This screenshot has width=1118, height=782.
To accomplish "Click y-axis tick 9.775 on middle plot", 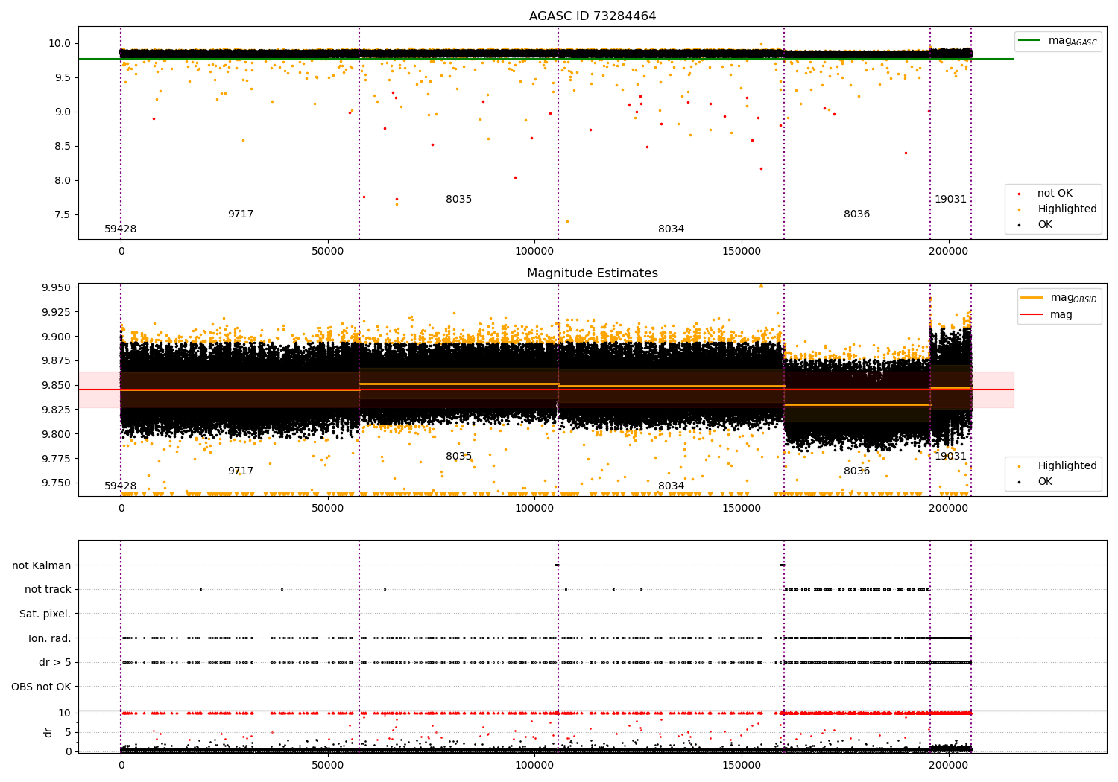I will pos(57,459).
